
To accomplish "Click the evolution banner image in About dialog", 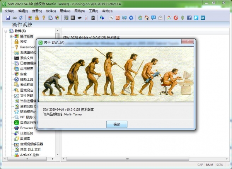I will [x=116, y=74].
